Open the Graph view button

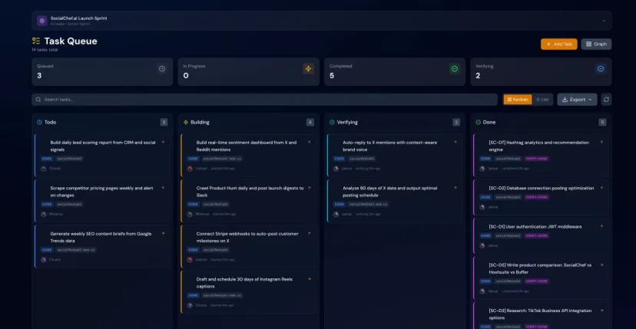click(x=596, y=44)
